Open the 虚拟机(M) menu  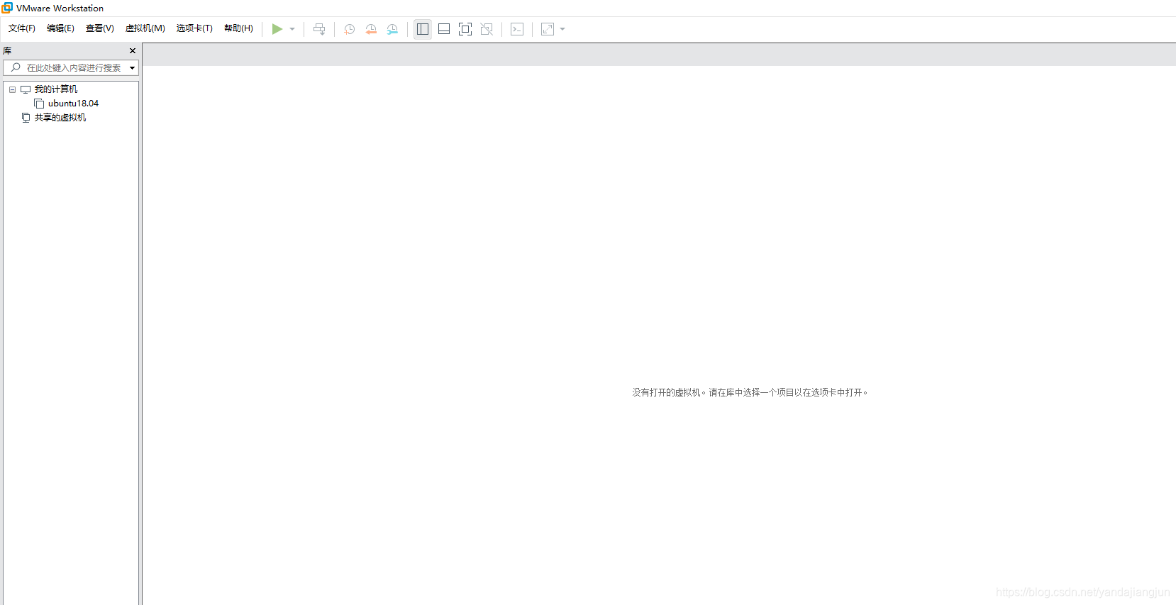click(145, 28)
